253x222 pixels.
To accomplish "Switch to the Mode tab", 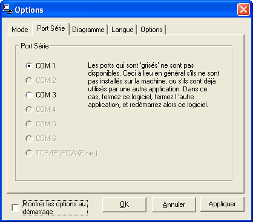I will pos(20,30).
